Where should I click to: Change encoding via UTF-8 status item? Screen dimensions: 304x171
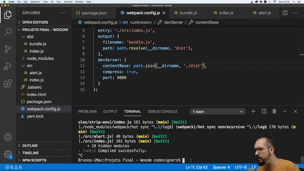pos(241,167)
